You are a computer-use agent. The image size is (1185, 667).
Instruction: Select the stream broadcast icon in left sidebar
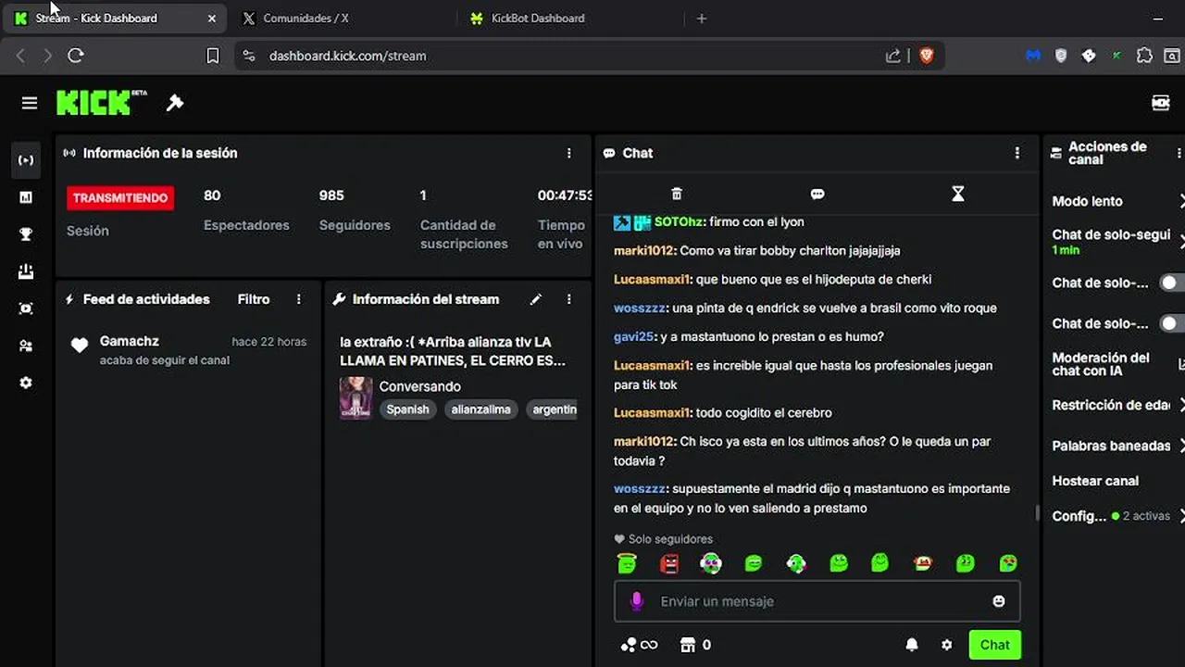click(26, 160)
